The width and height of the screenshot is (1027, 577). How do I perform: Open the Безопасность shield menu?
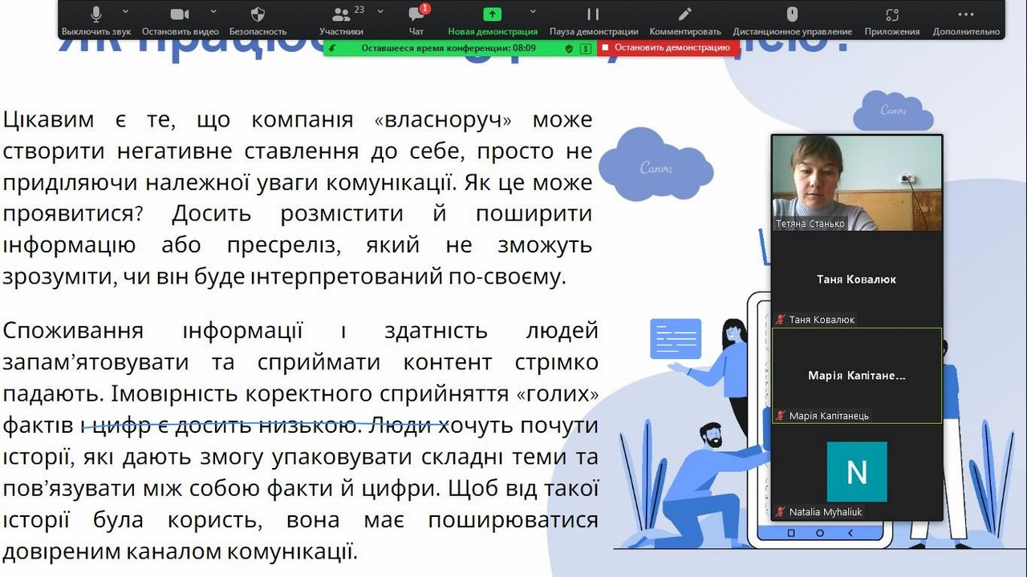(258, 21)
